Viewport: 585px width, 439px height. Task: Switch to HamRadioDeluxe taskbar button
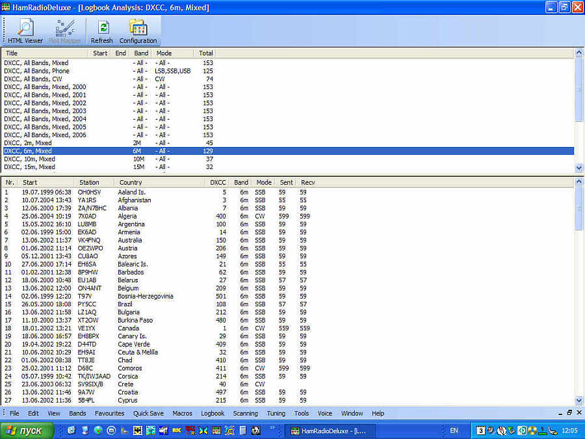330,431
